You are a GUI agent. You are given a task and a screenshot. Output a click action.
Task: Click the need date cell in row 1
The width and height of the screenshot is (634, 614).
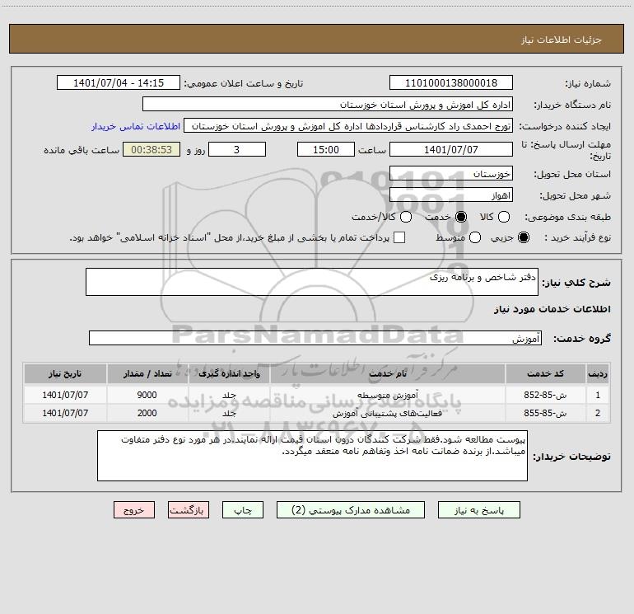(x=65, y=395)
